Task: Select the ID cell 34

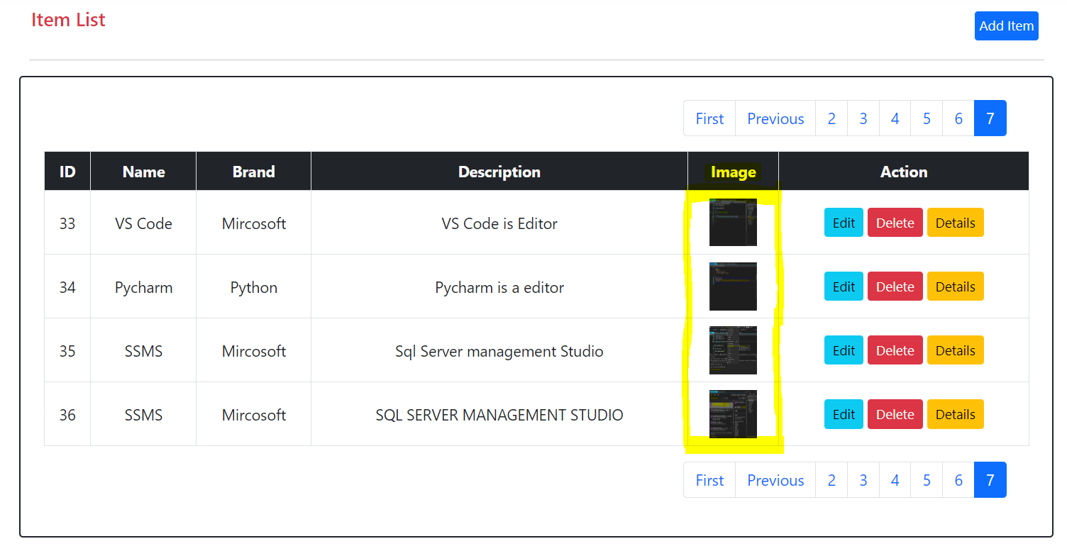Action: pos(67,287)
